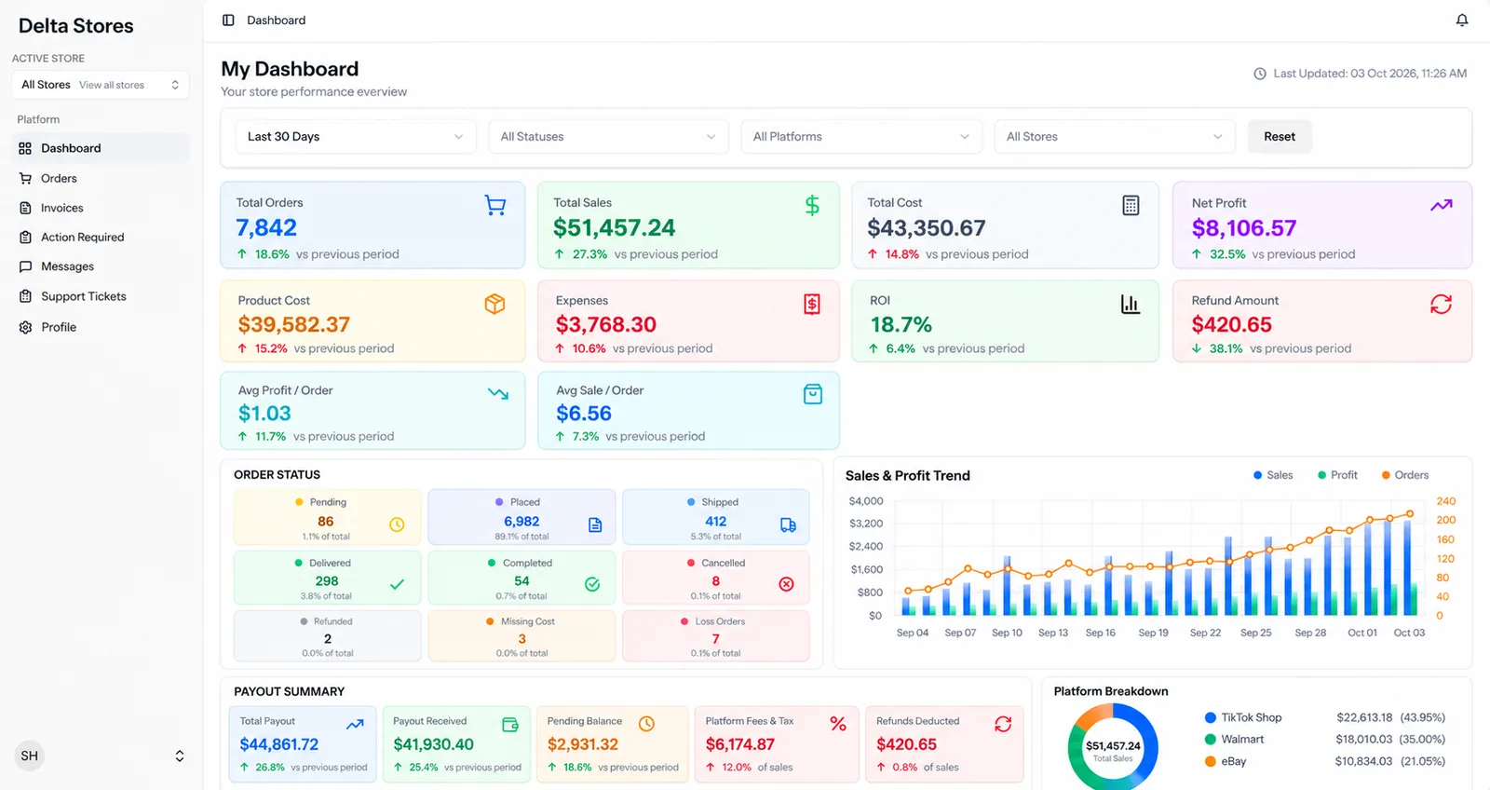This screenshot has height=790, width=1490.
Task: Click the shopping bag icon in Avg Sale / Order
Action: [x=813, y=394]
